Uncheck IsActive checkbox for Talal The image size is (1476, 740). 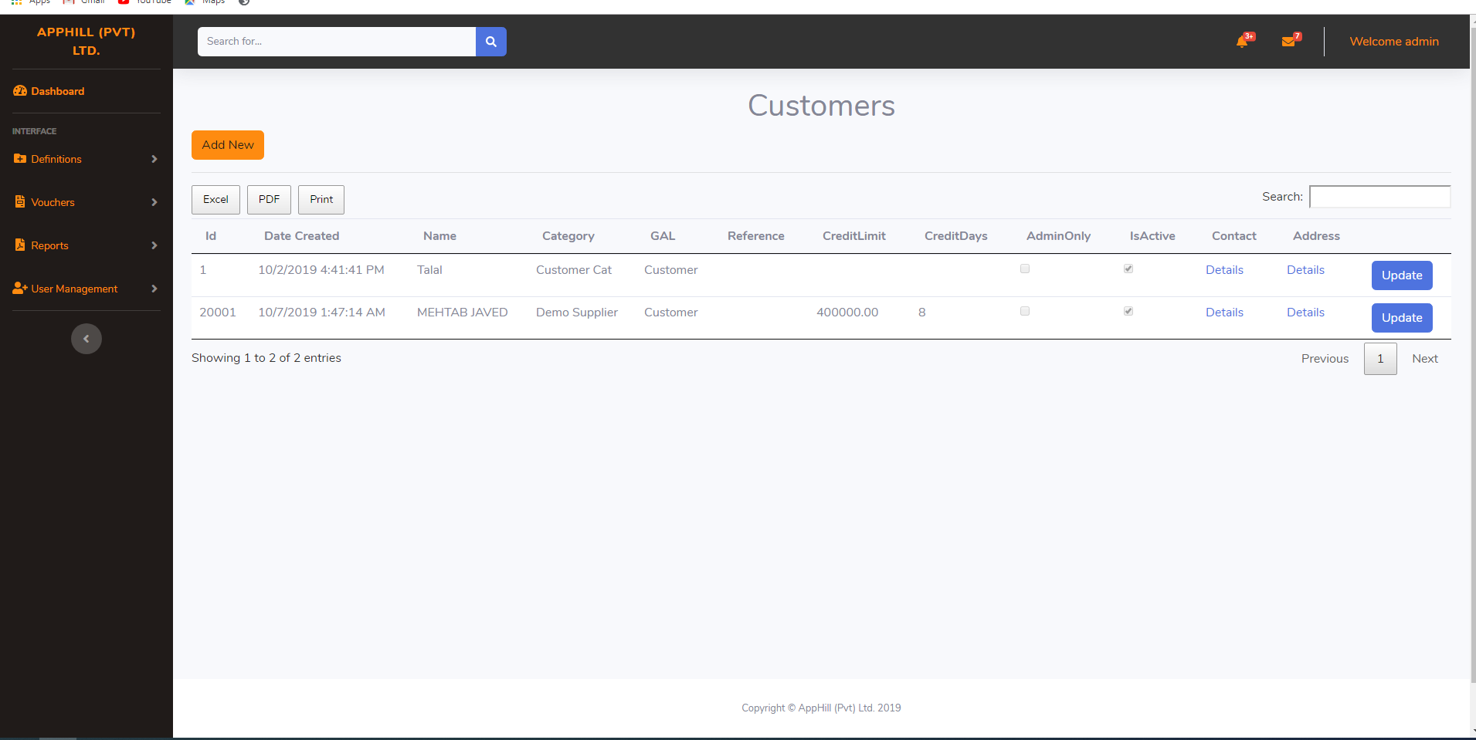pos(1128,269)
